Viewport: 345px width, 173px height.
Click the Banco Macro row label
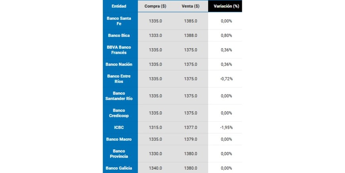point(119,139)
